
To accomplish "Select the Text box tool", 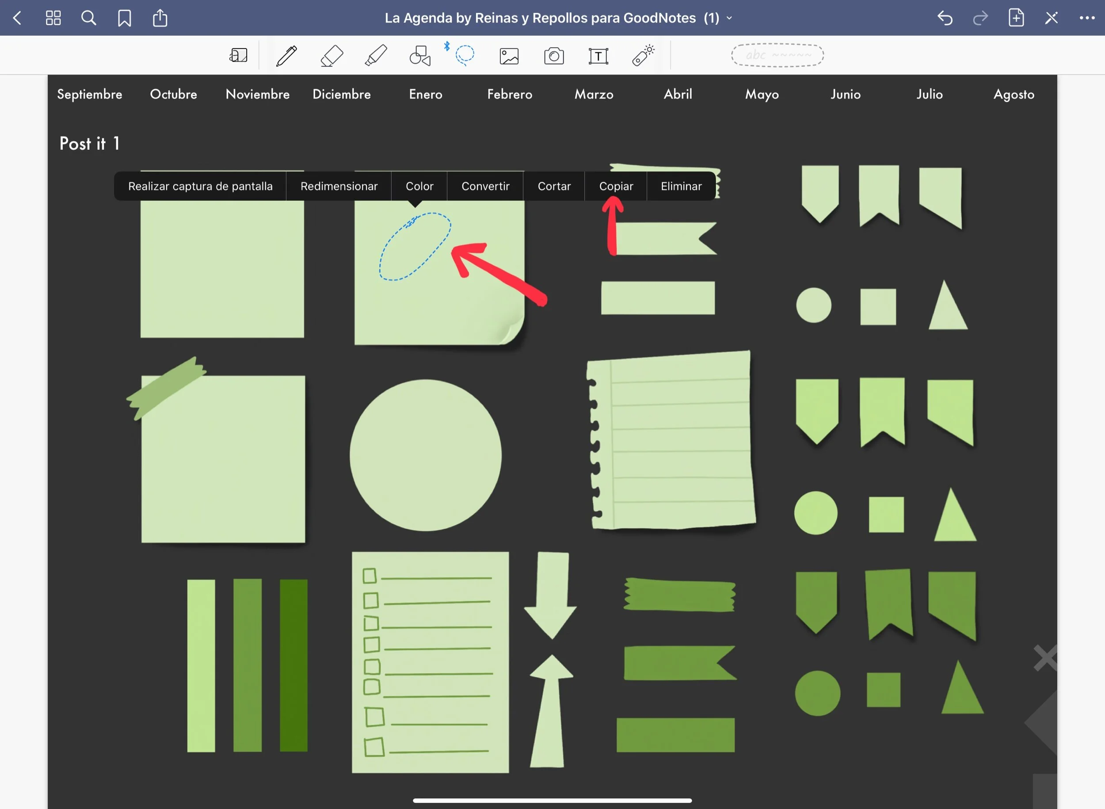I will coord(598,56).
